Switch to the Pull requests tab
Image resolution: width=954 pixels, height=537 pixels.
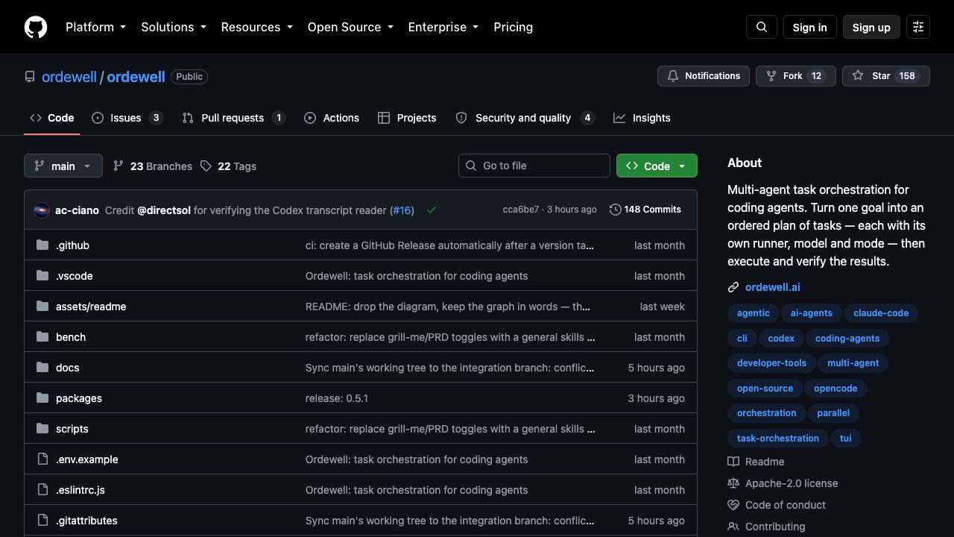click(234, 118)
